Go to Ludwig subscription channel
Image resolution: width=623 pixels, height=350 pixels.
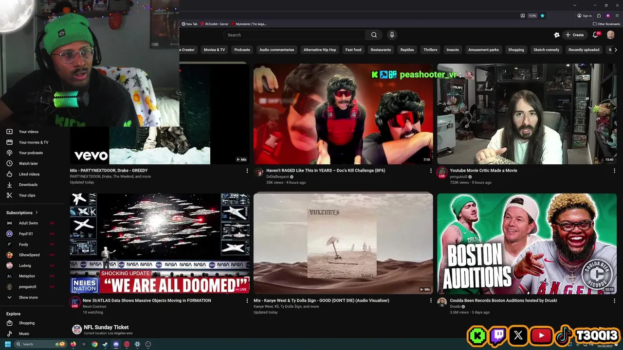point(28,265)
